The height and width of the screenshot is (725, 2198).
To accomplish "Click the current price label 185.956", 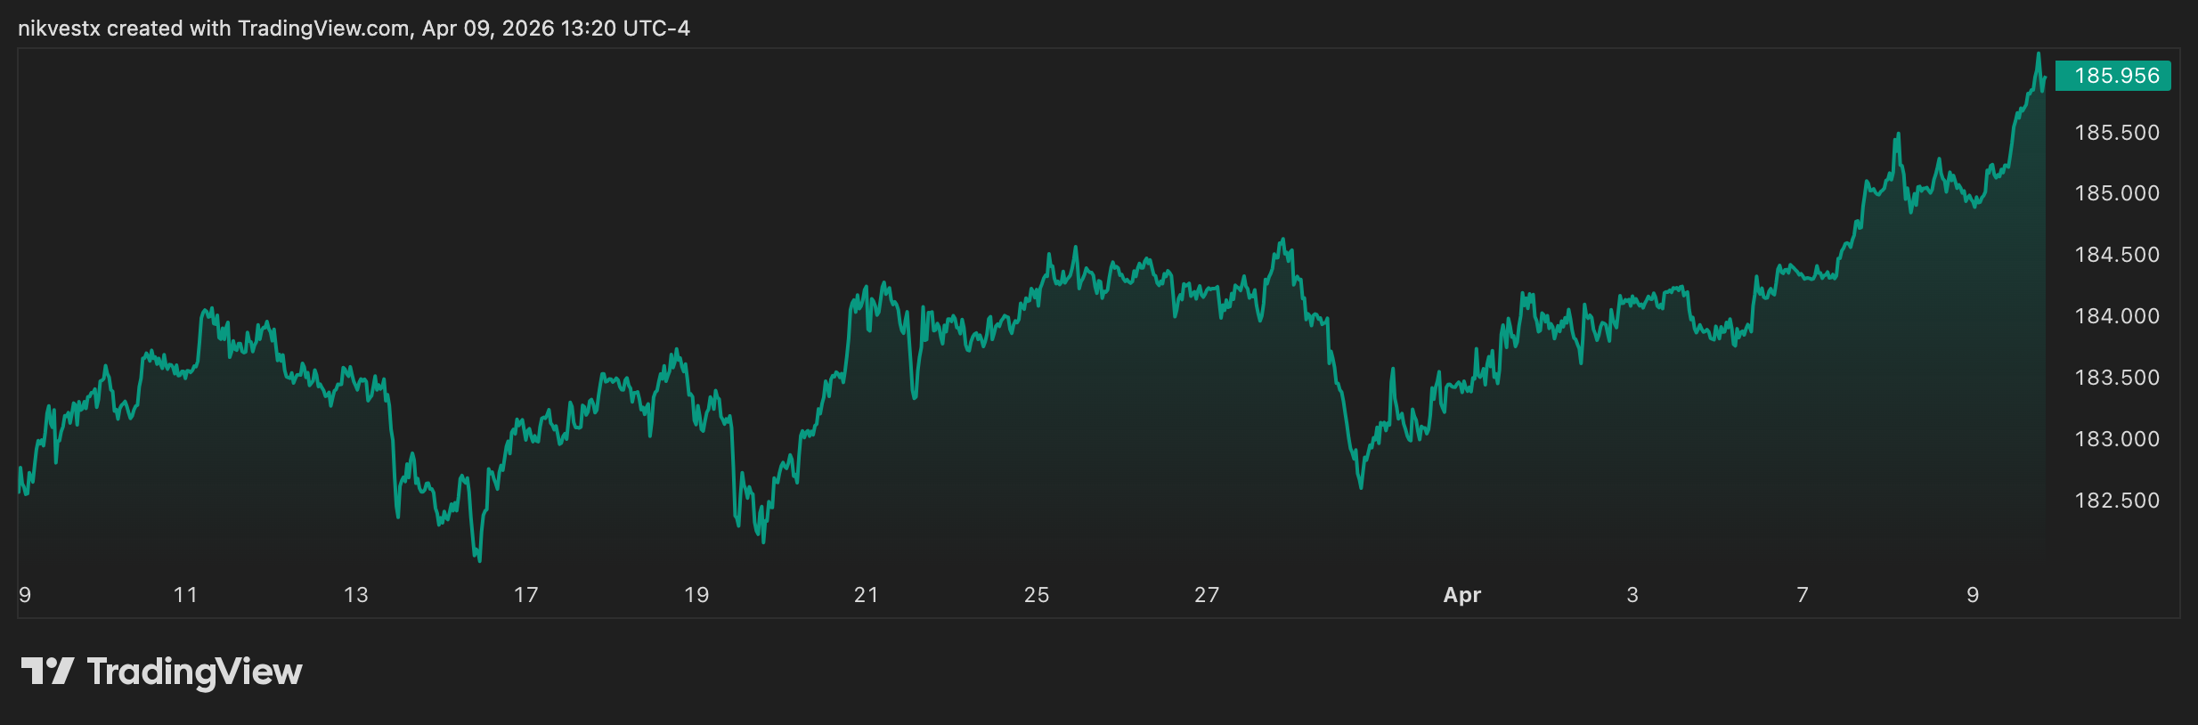I will click(x=2113, y=76).
